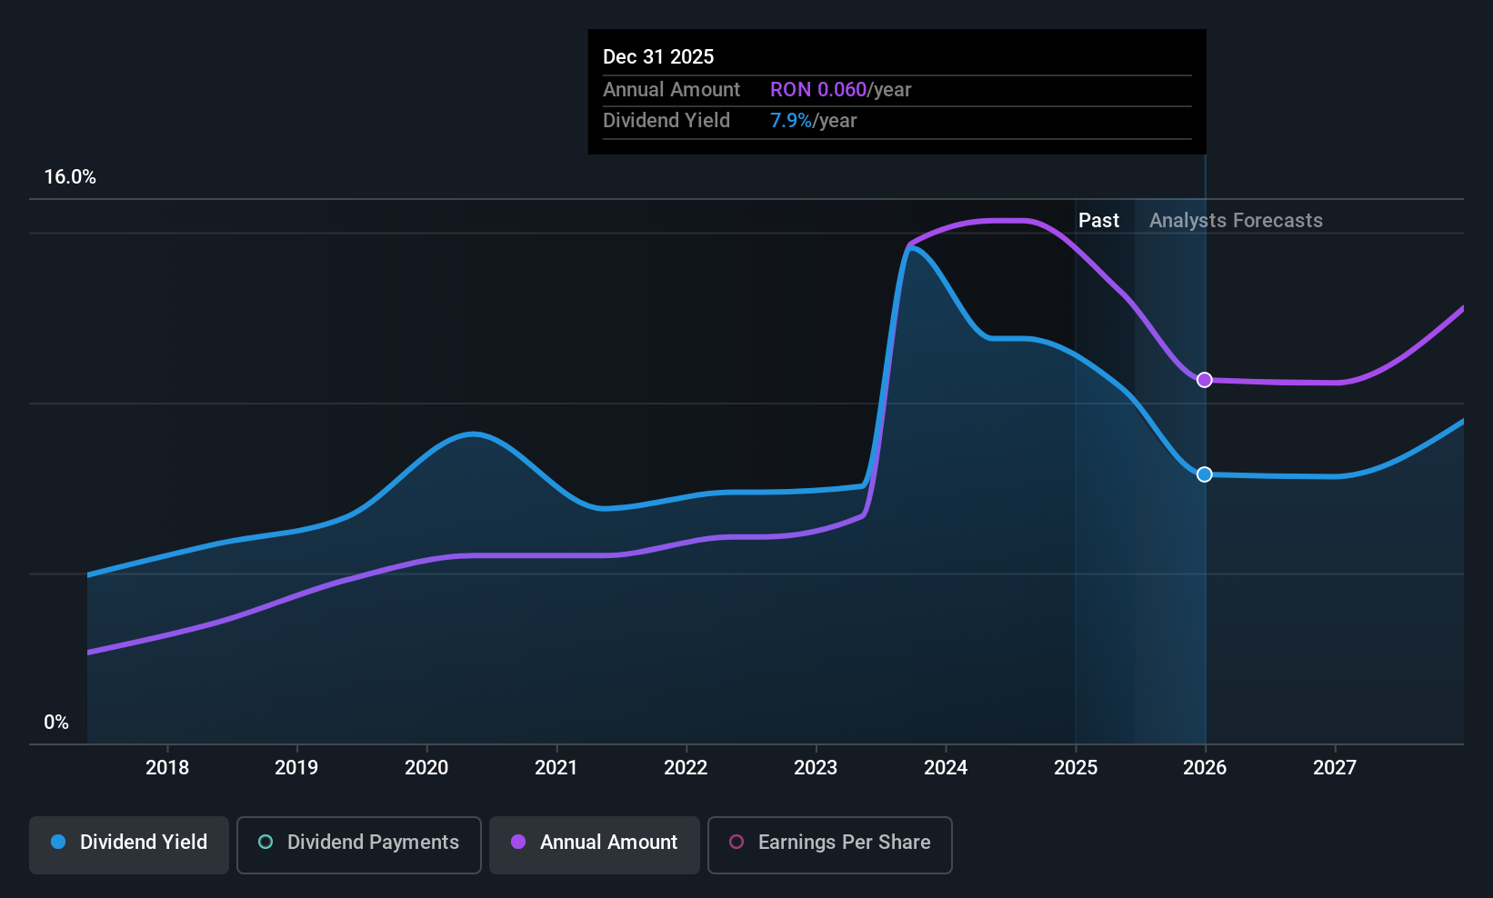Click the blue Dividend Yield data point marker
1493x898 pixels.
1204,474
